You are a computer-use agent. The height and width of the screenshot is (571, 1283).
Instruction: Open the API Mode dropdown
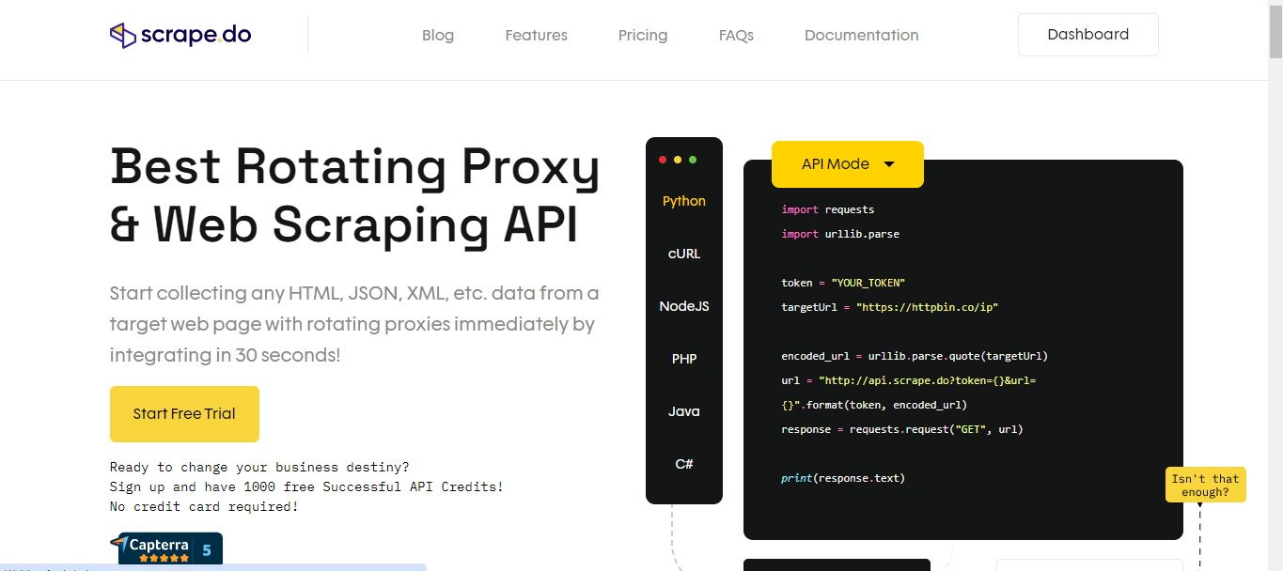pos(847,163)
